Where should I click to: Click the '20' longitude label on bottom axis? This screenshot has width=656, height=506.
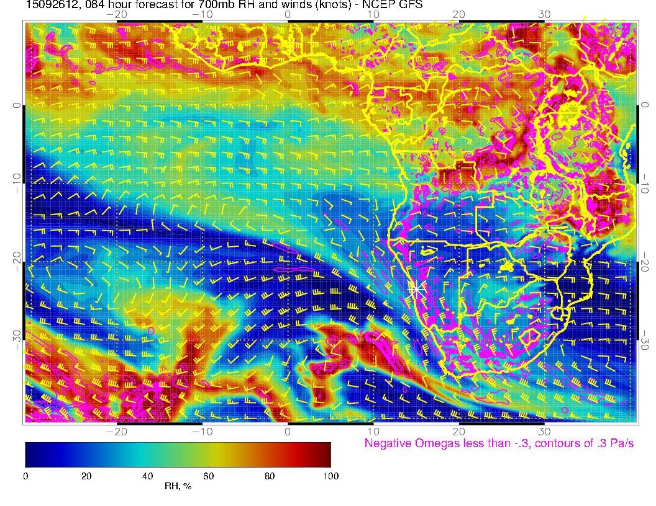coord(458,432)
